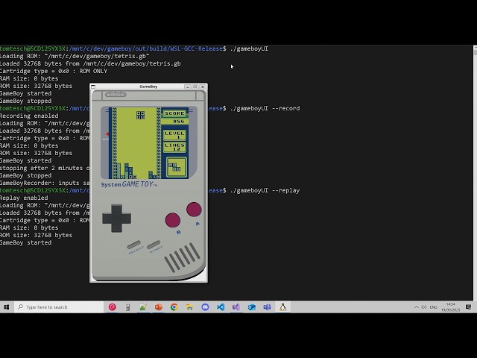Select the Linux penguin taskbar icon
Screen dimensions: 477x358
283,307
